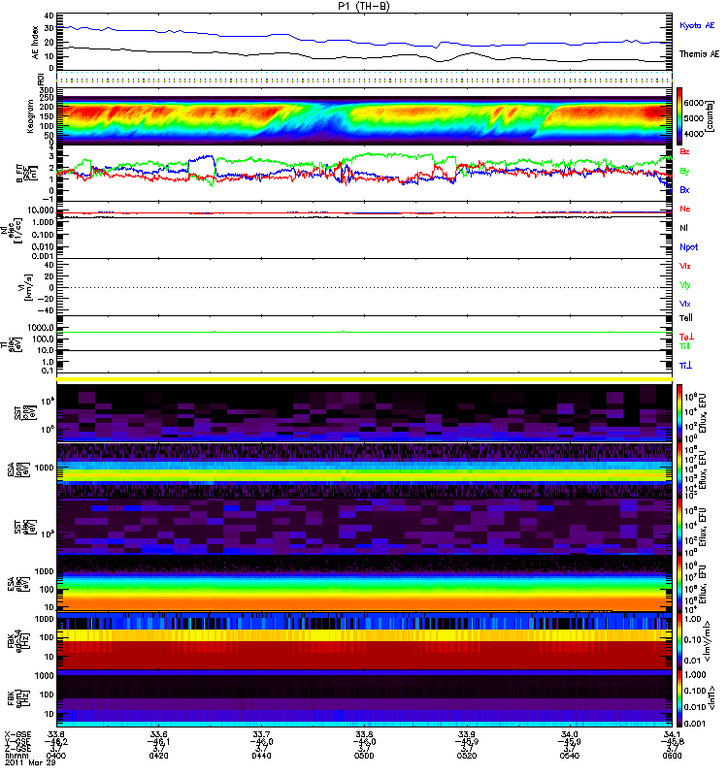Click the yellow horizontal bar above SST panel
This screenshot has width=728, height=776.
tap(363, 379)
